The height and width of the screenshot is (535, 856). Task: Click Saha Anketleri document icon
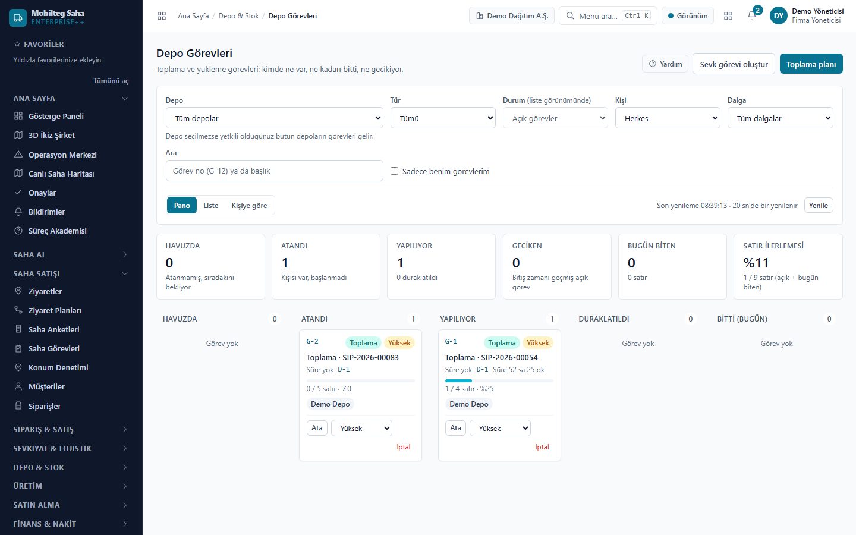(x=18, y=329)
